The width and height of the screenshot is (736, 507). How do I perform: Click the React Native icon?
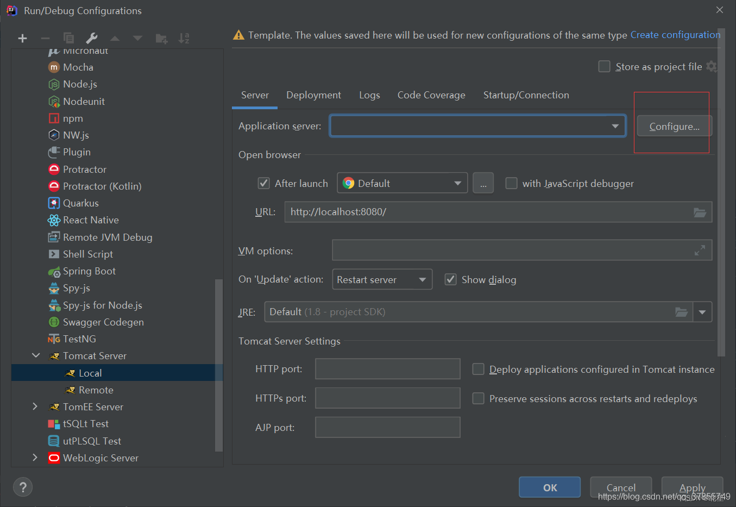pyautogui.click(x=54, y=220)
